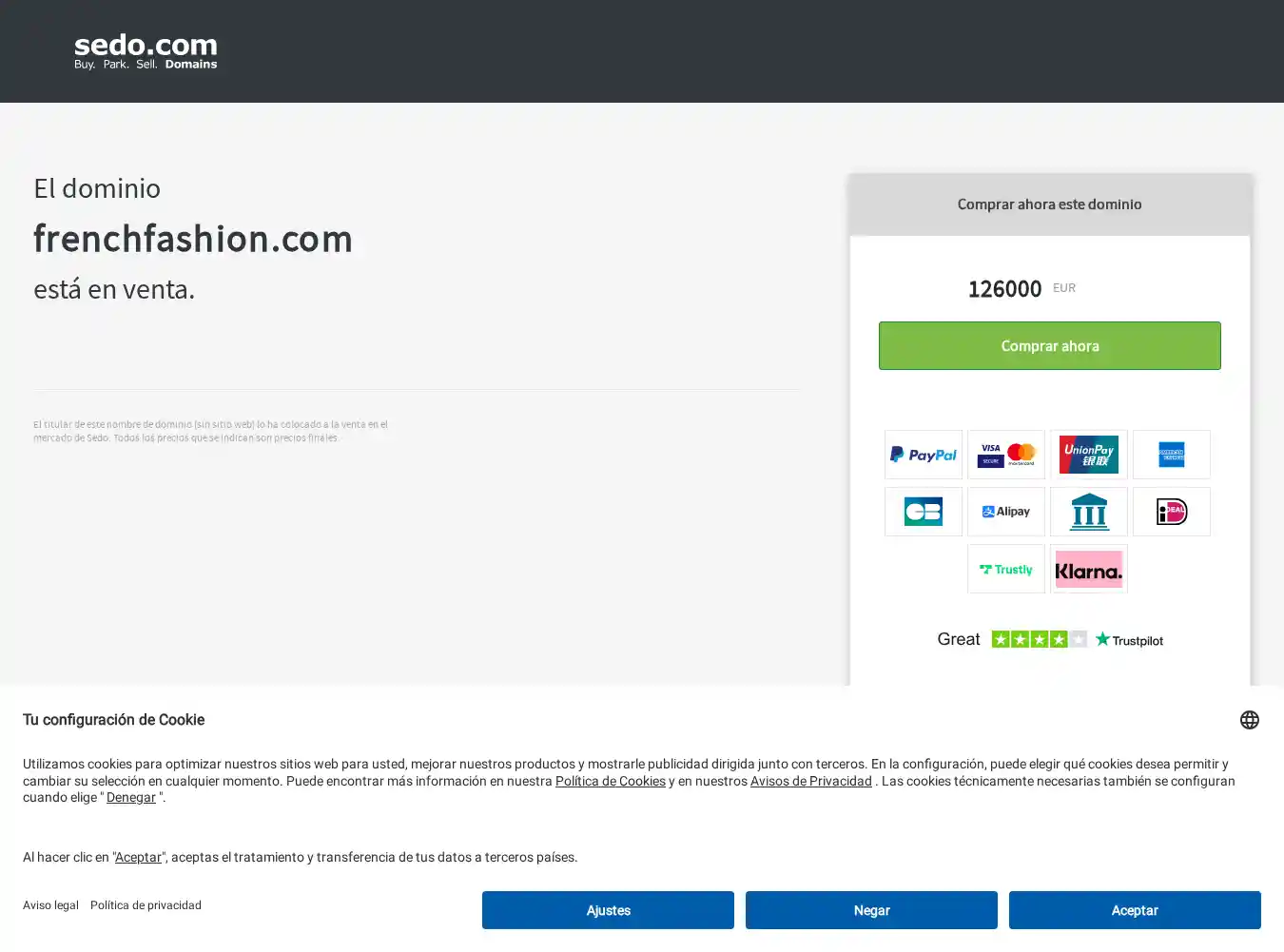Select the American Express payment icon
This screenshot has height=952, width=1284.
[1172, 455]
